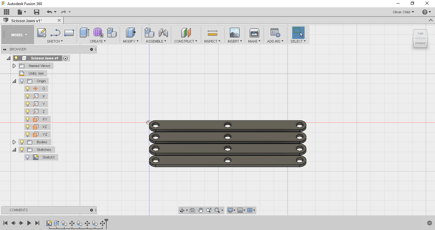
Task: Choose the Extrude tool icon
Action: pyautogui.click(x=84, y=33)
